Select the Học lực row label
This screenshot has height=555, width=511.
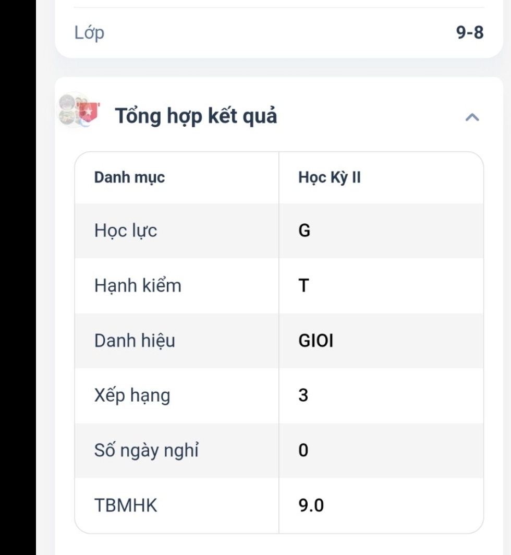point(126,231)
